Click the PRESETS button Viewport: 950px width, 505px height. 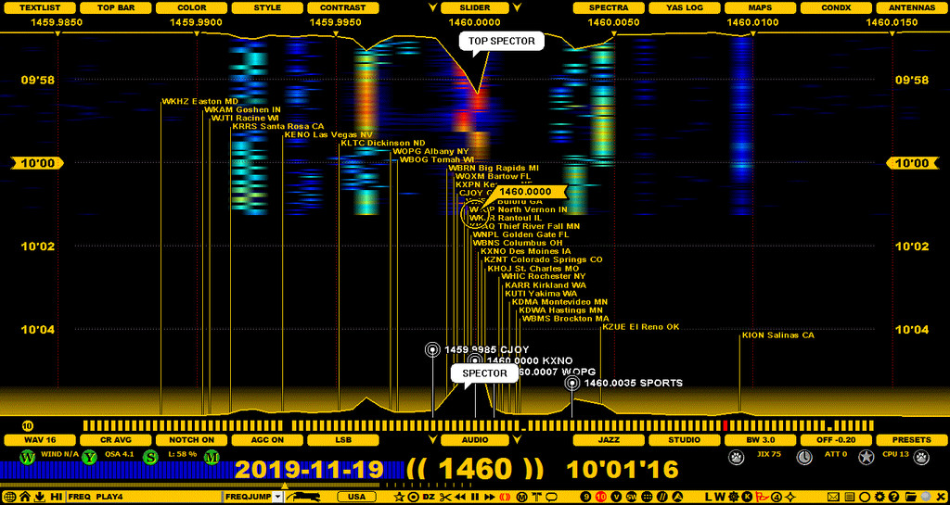(912, 439)
